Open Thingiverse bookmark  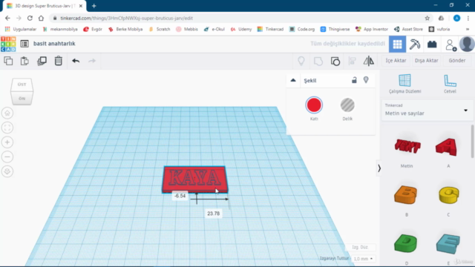(335, 29)
